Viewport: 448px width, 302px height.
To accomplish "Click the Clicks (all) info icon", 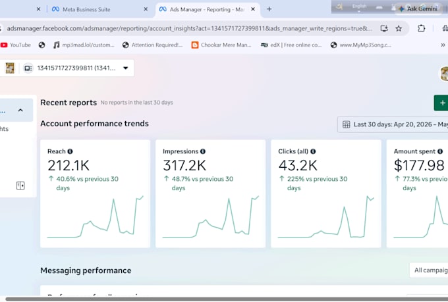I will pyautogui.click(x=313, y=151).
